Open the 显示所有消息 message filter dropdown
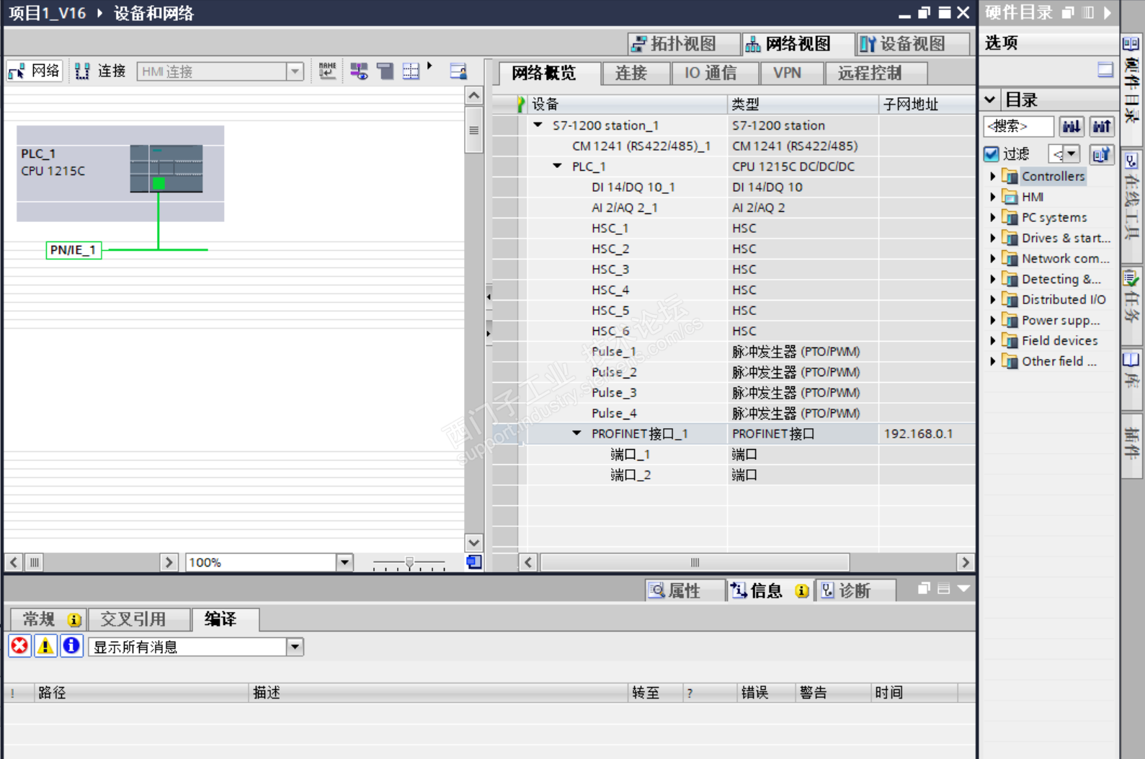1145x759 pixels. [x=295, y=647]
